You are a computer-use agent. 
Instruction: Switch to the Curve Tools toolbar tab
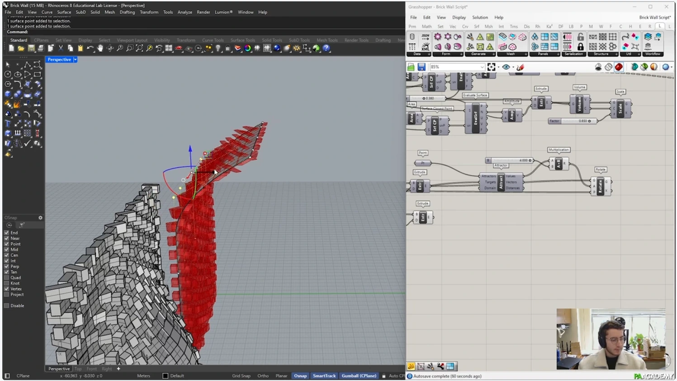coord(213,40)
